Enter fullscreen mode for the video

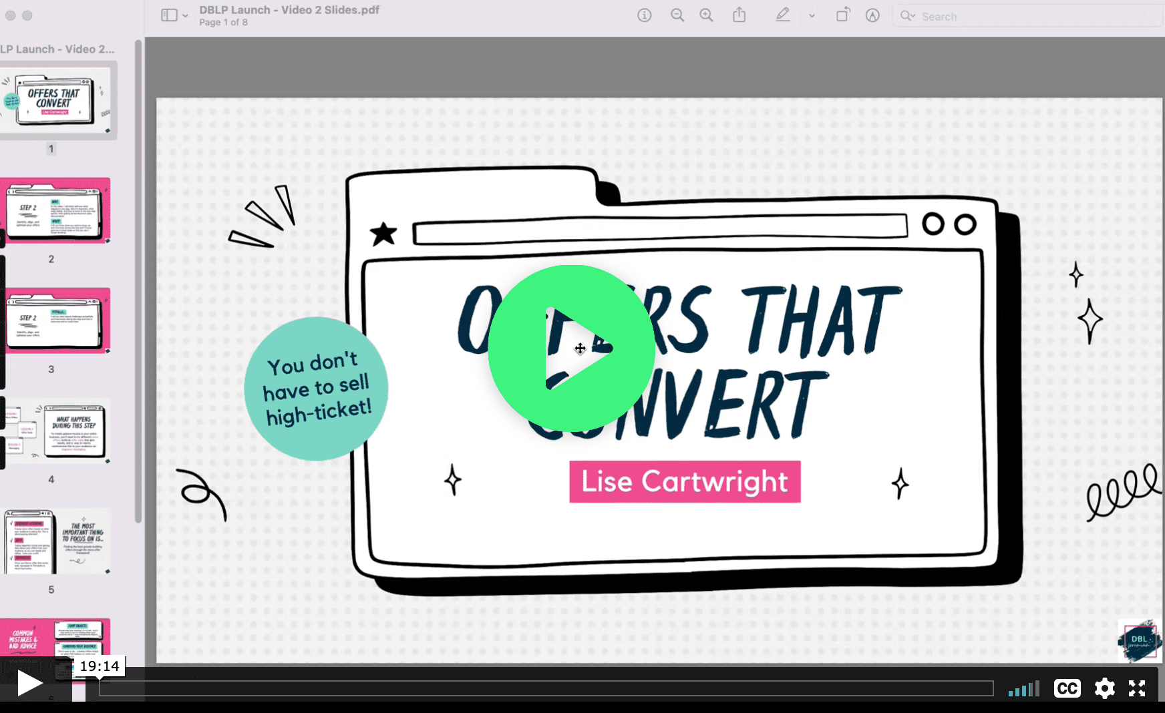(1137, 688)
